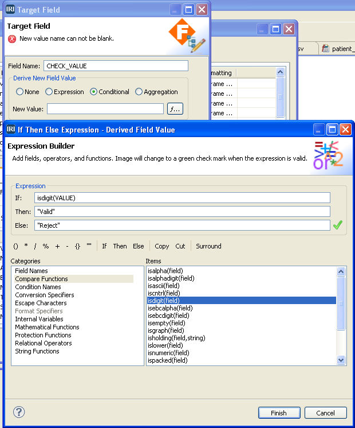
Task: Insert the minus operator
Action: tap(68, 246)
